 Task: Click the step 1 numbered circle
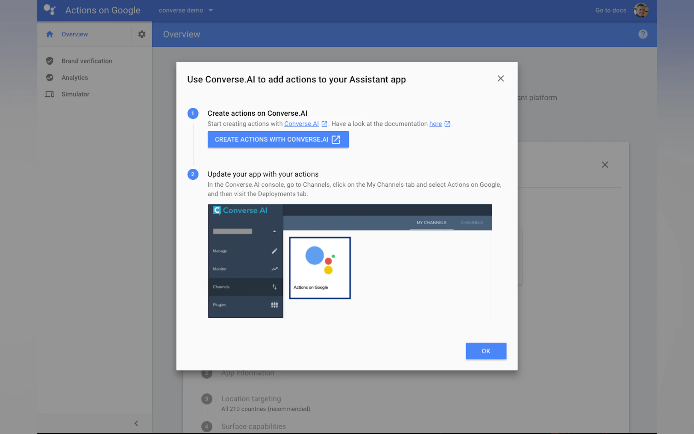[x=193, y=113]
